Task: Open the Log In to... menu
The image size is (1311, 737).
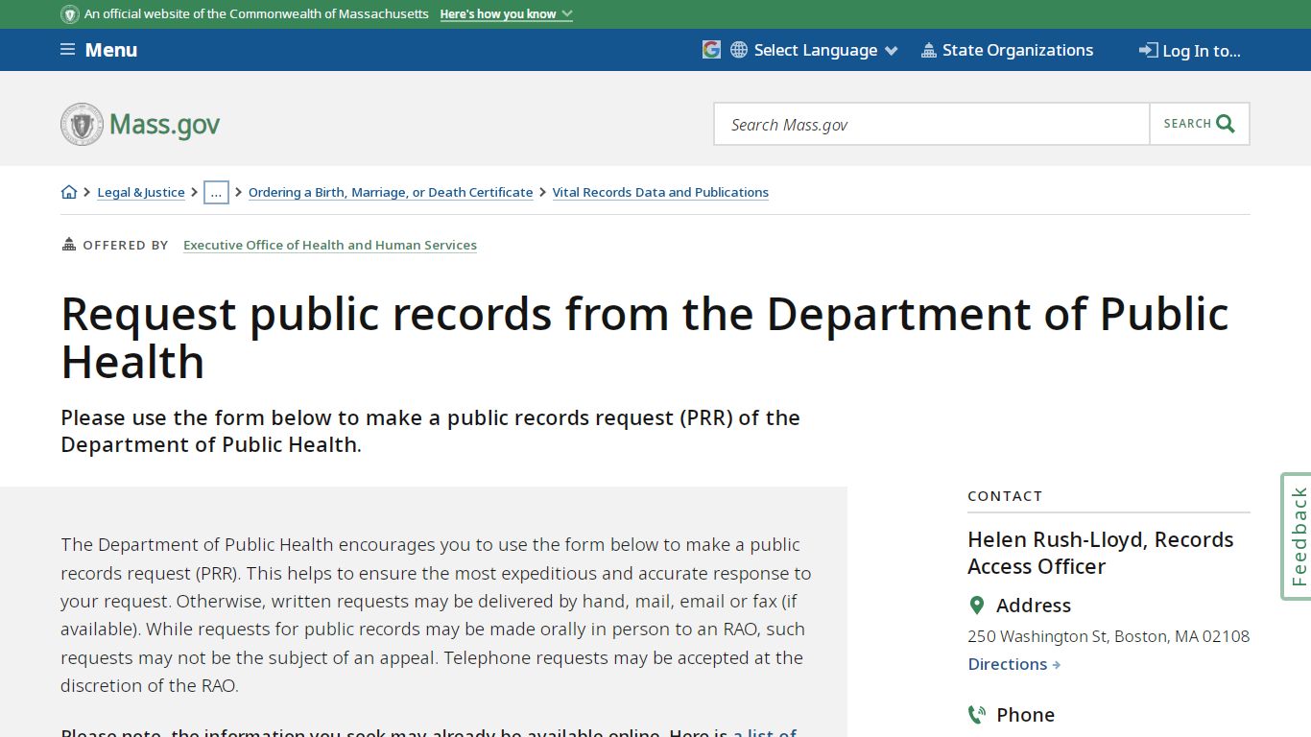Action: point(1189,51)
